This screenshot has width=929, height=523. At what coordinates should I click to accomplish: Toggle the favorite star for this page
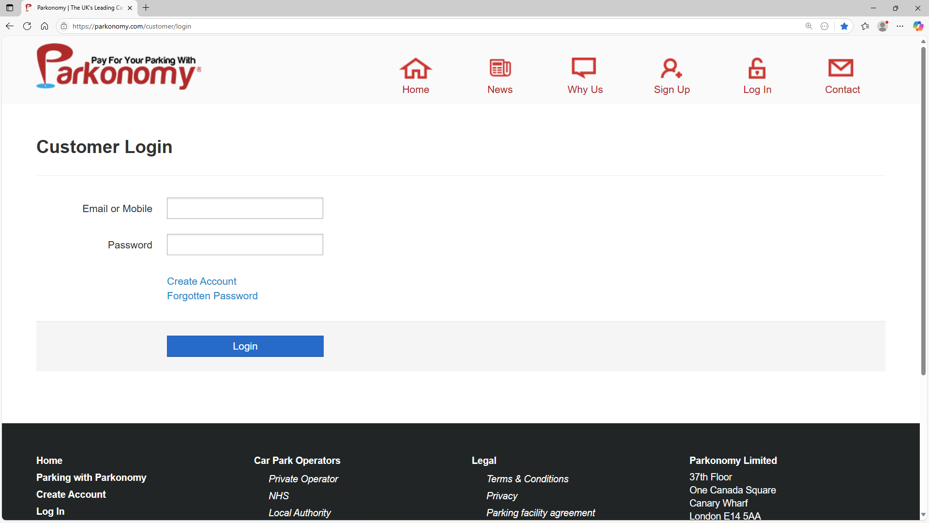pyautogui.click(x=844, y=26)
